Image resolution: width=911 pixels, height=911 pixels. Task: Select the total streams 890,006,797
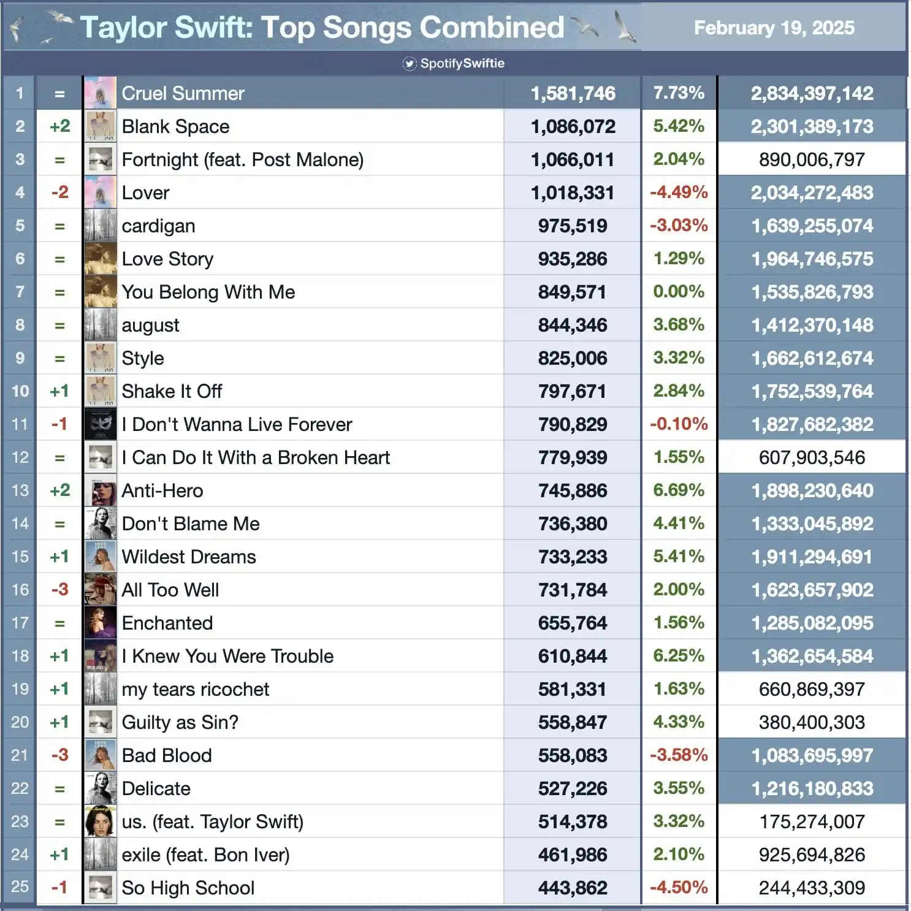pos(812,159)
